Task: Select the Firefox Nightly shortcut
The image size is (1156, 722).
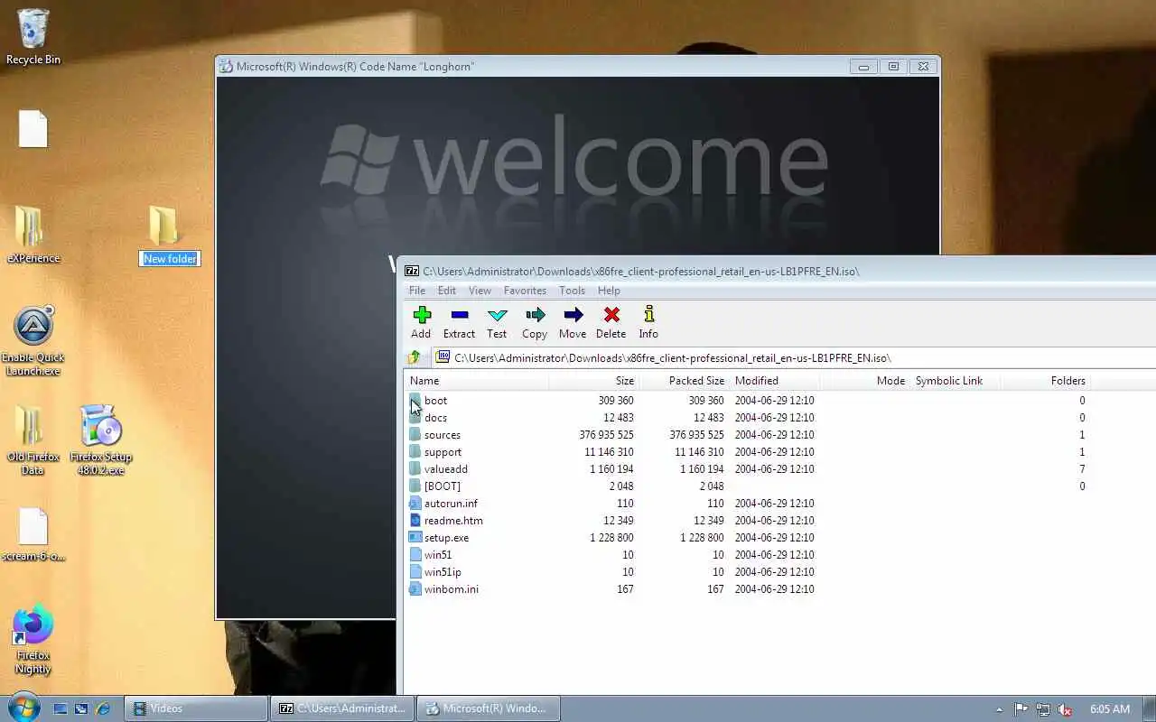Action: 33,639
